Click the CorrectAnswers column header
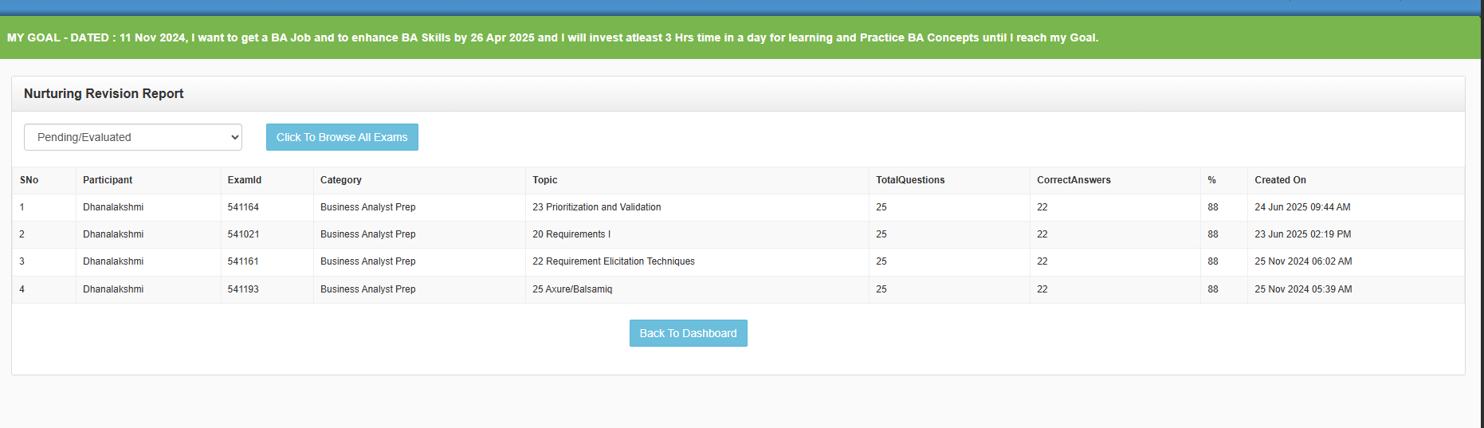The image size is (1484, 428). [1074, 180]
